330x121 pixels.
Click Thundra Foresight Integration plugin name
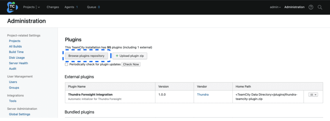pyautogui.click(x=91, y=94)
